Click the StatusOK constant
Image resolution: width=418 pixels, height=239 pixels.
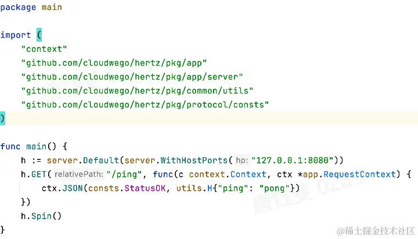(145, 189)
